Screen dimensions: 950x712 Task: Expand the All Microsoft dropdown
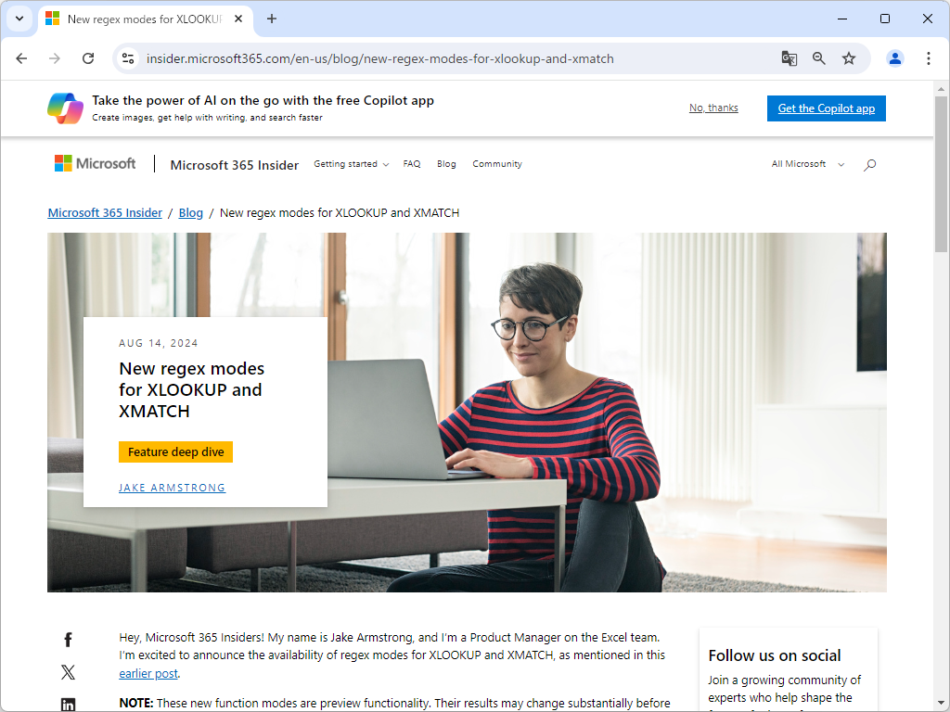click(808, 164)
